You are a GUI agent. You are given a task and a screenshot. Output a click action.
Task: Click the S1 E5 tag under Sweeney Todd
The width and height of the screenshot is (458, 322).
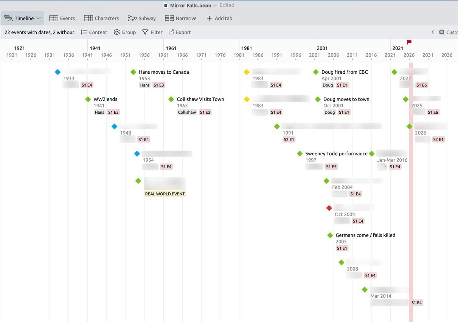point(331,167)
